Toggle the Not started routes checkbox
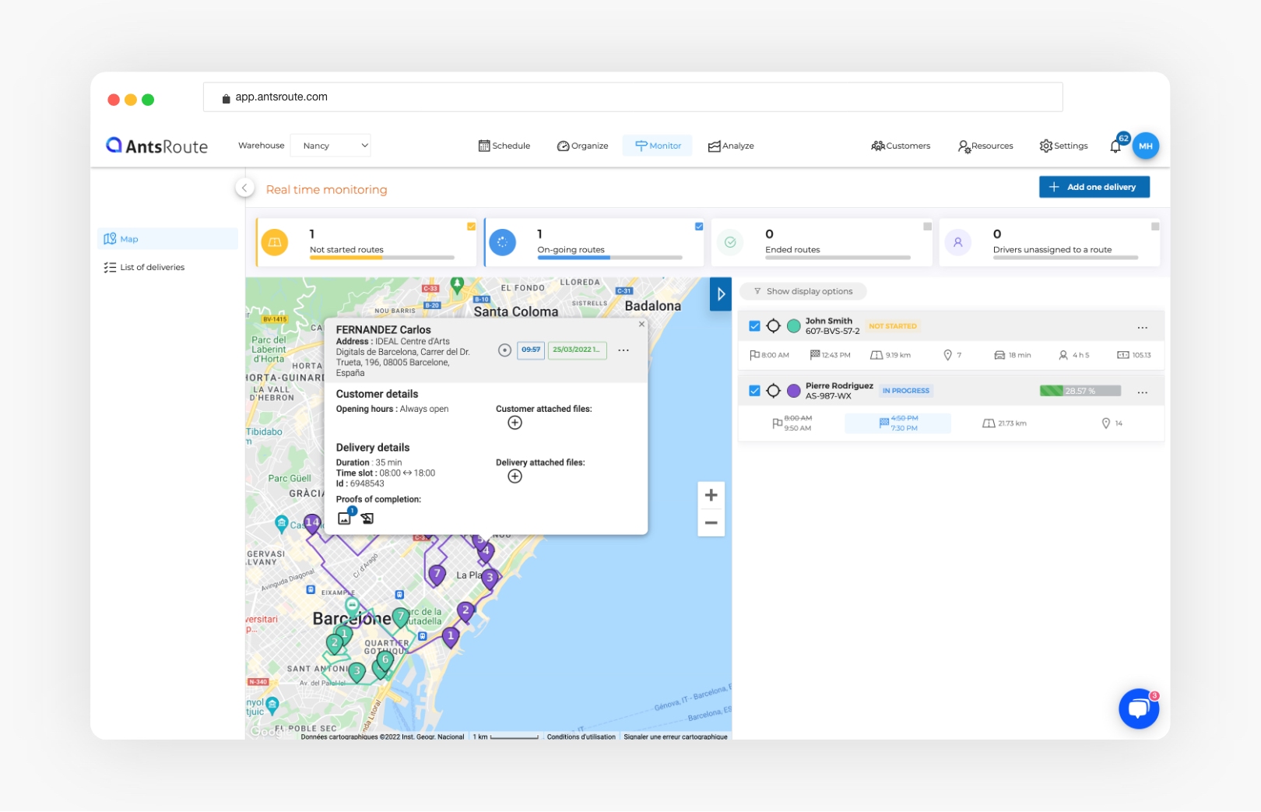 pos(471,227)
